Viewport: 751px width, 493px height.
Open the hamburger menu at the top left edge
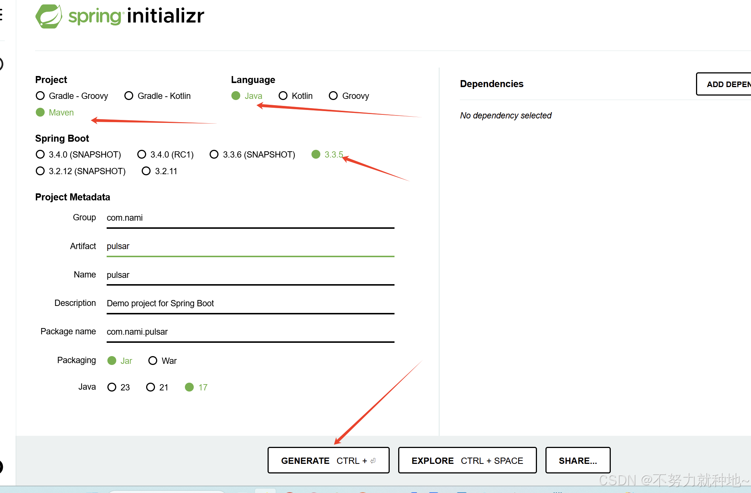click(x=2, y=15)
